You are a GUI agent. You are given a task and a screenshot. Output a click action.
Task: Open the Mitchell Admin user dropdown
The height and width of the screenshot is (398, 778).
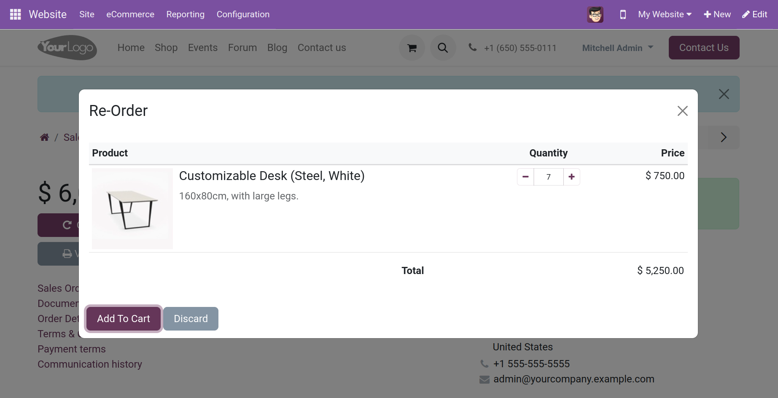617,48
